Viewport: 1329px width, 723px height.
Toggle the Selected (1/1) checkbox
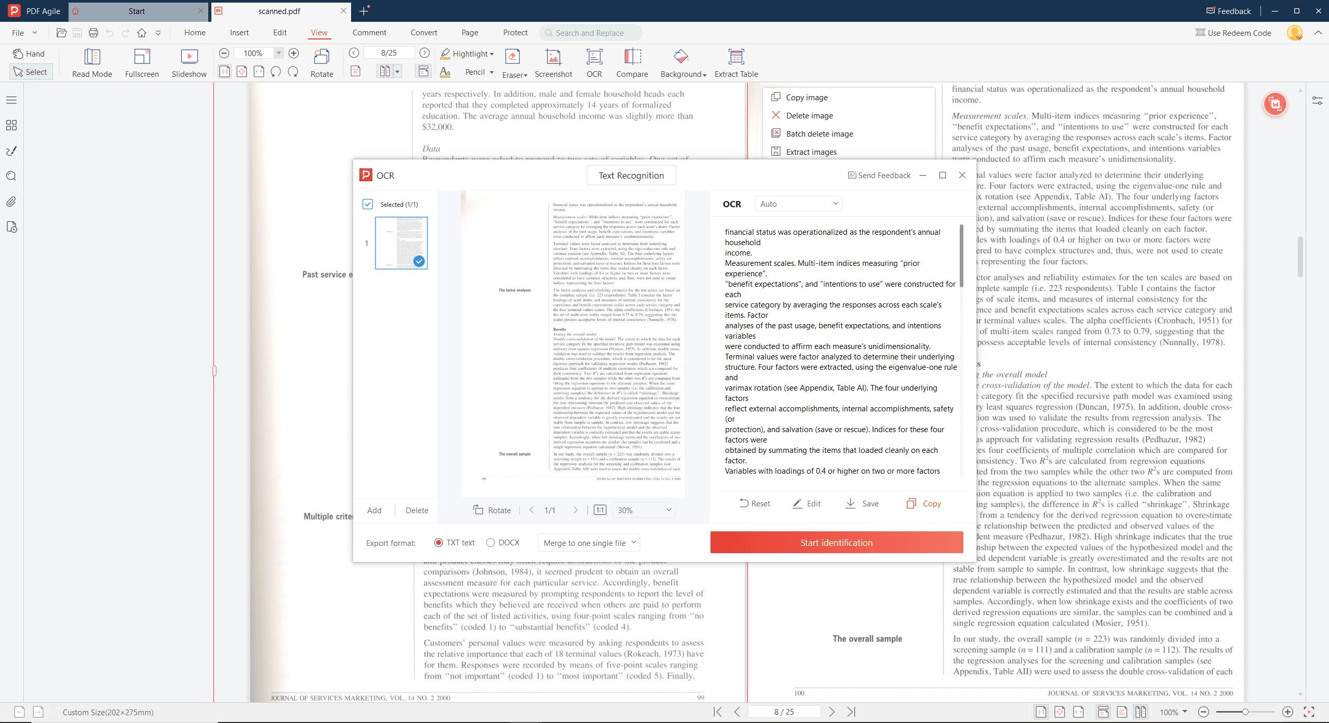(x=368, y=204)
